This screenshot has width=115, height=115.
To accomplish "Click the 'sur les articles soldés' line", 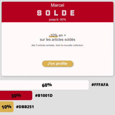I will coord(57,39).
